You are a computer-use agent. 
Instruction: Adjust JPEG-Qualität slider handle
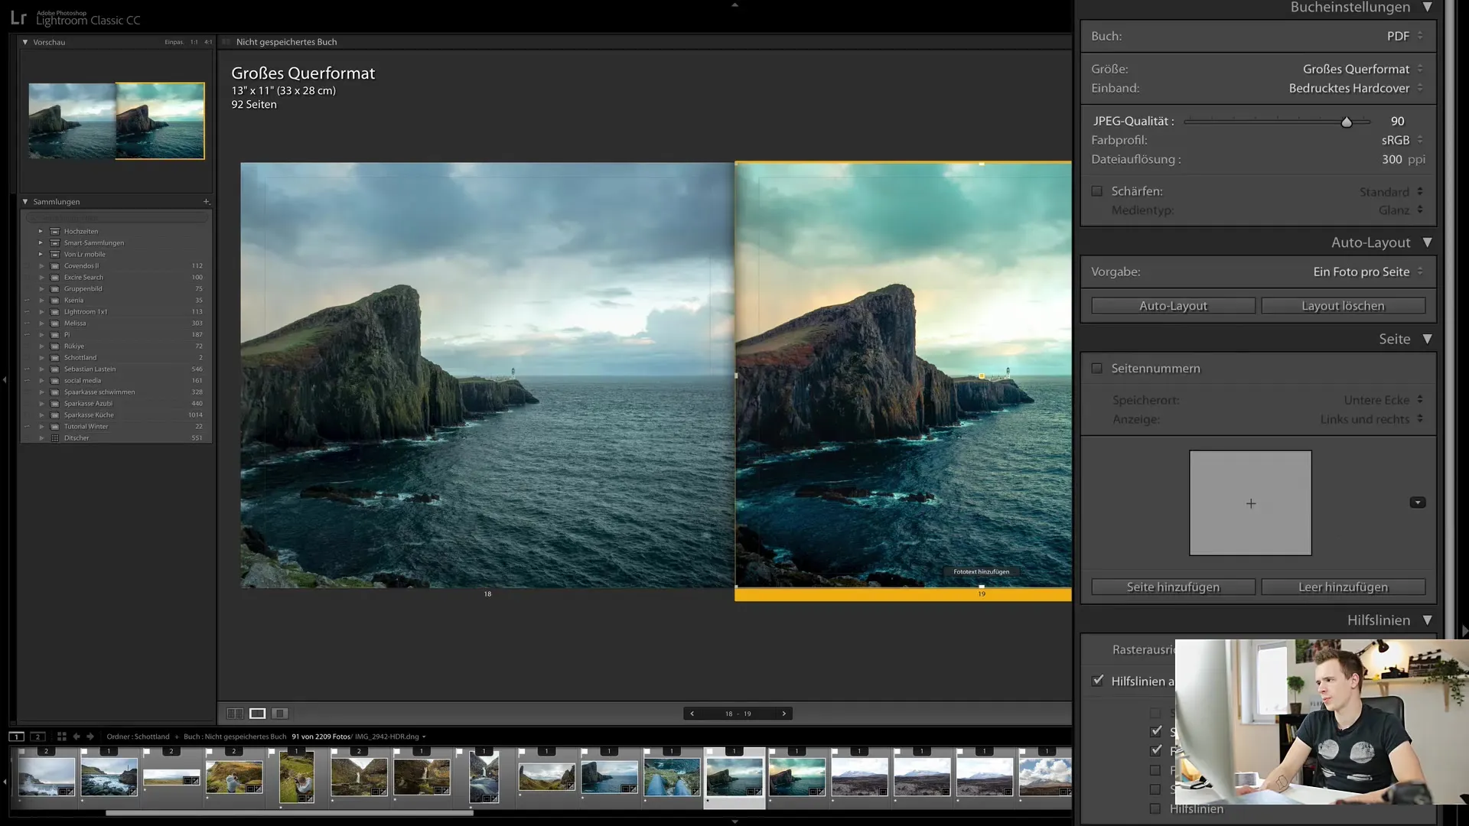click(1347, 122)
